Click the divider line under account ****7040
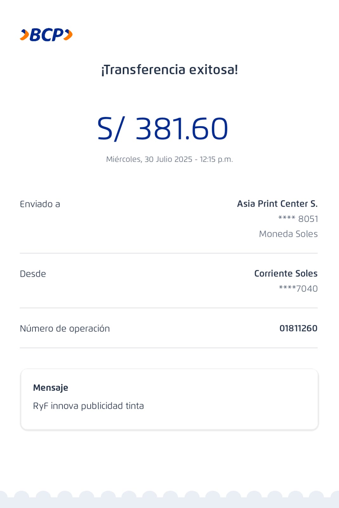 click(x=169, y=308)
